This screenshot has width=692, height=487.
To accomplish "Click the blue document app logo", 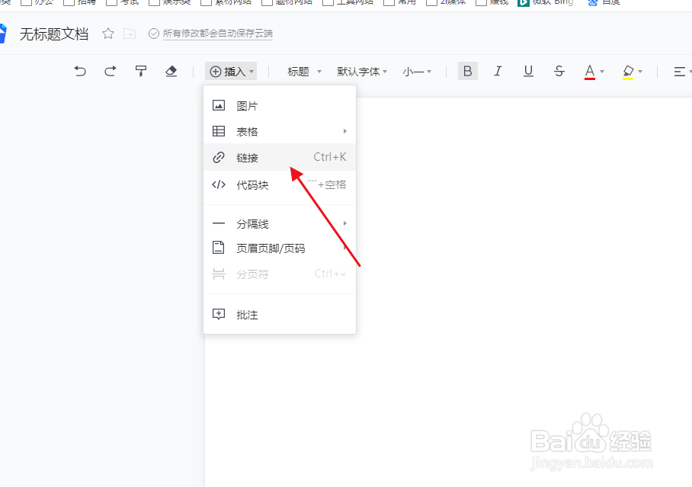I will [x=3, y=34].
